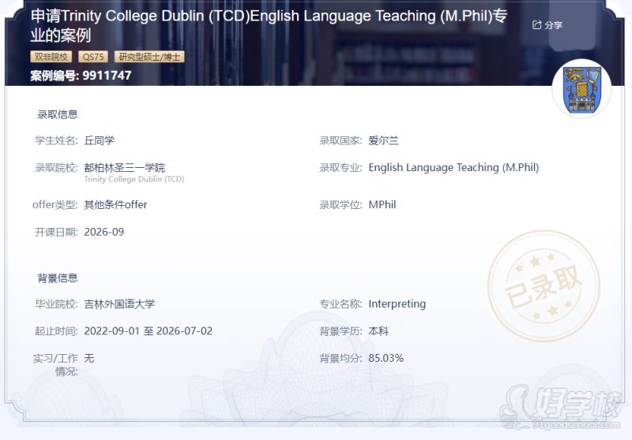Open the Trinity College Dublin crest logo
This screenshot has width=632, height=440.
[581, 89]
